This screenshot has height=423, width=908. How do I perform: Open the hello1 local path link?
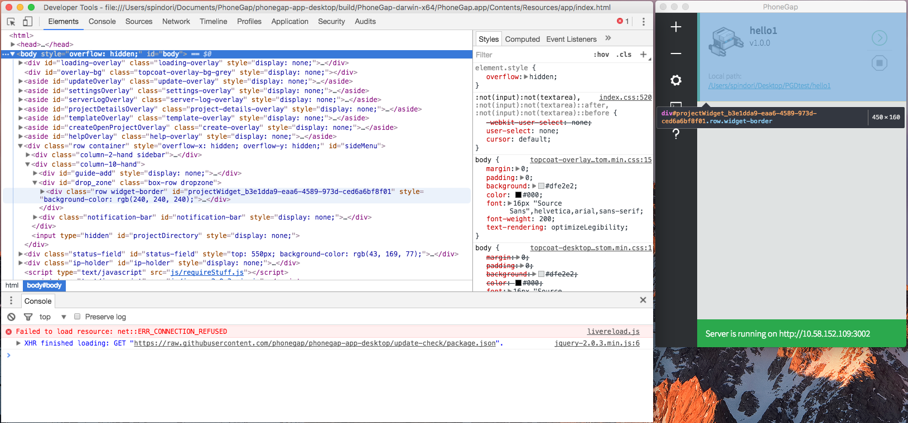[769, 86]
